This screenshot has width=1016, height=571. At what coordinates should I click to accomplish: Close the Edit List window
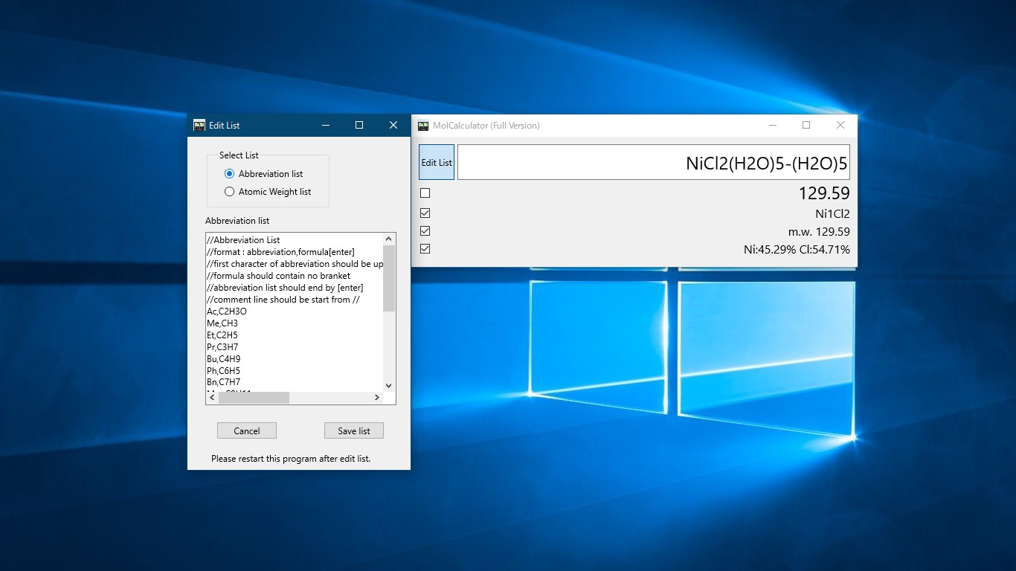tap(393, 125)
